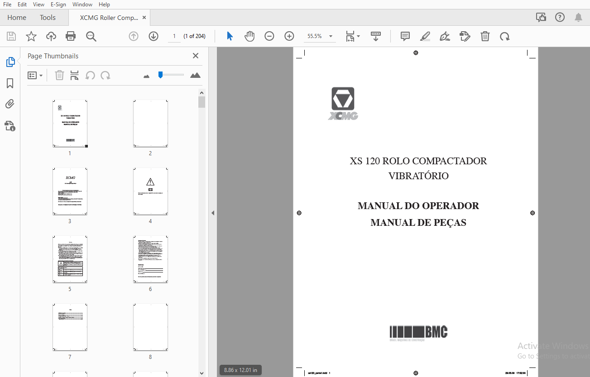Click the fit page scrolling icon

[x=350, y=36]
